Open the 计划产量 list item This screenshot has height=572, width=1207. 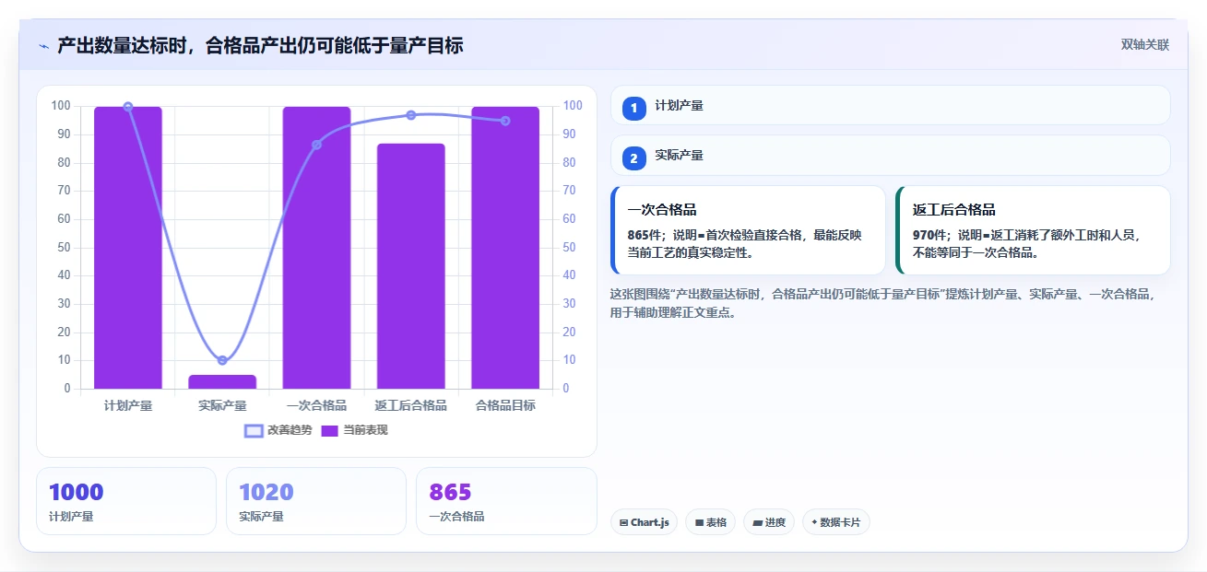click(x=891, y=105)
